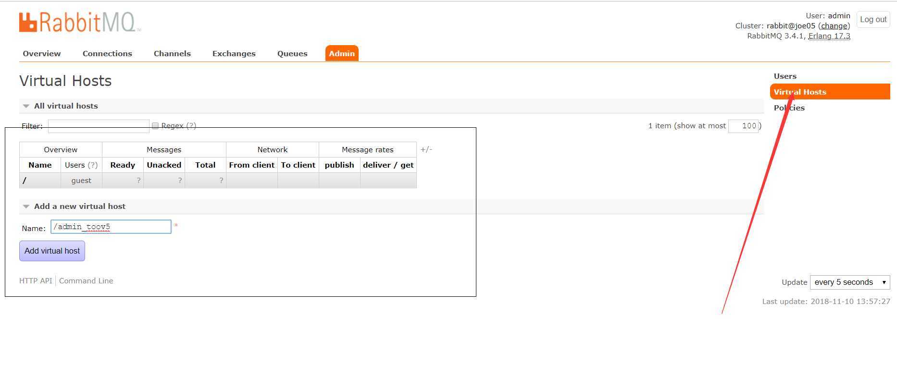This screenshot has width=897, height=365.
Task: Click the Add virtual host button
Action: [x=52, y=251]
